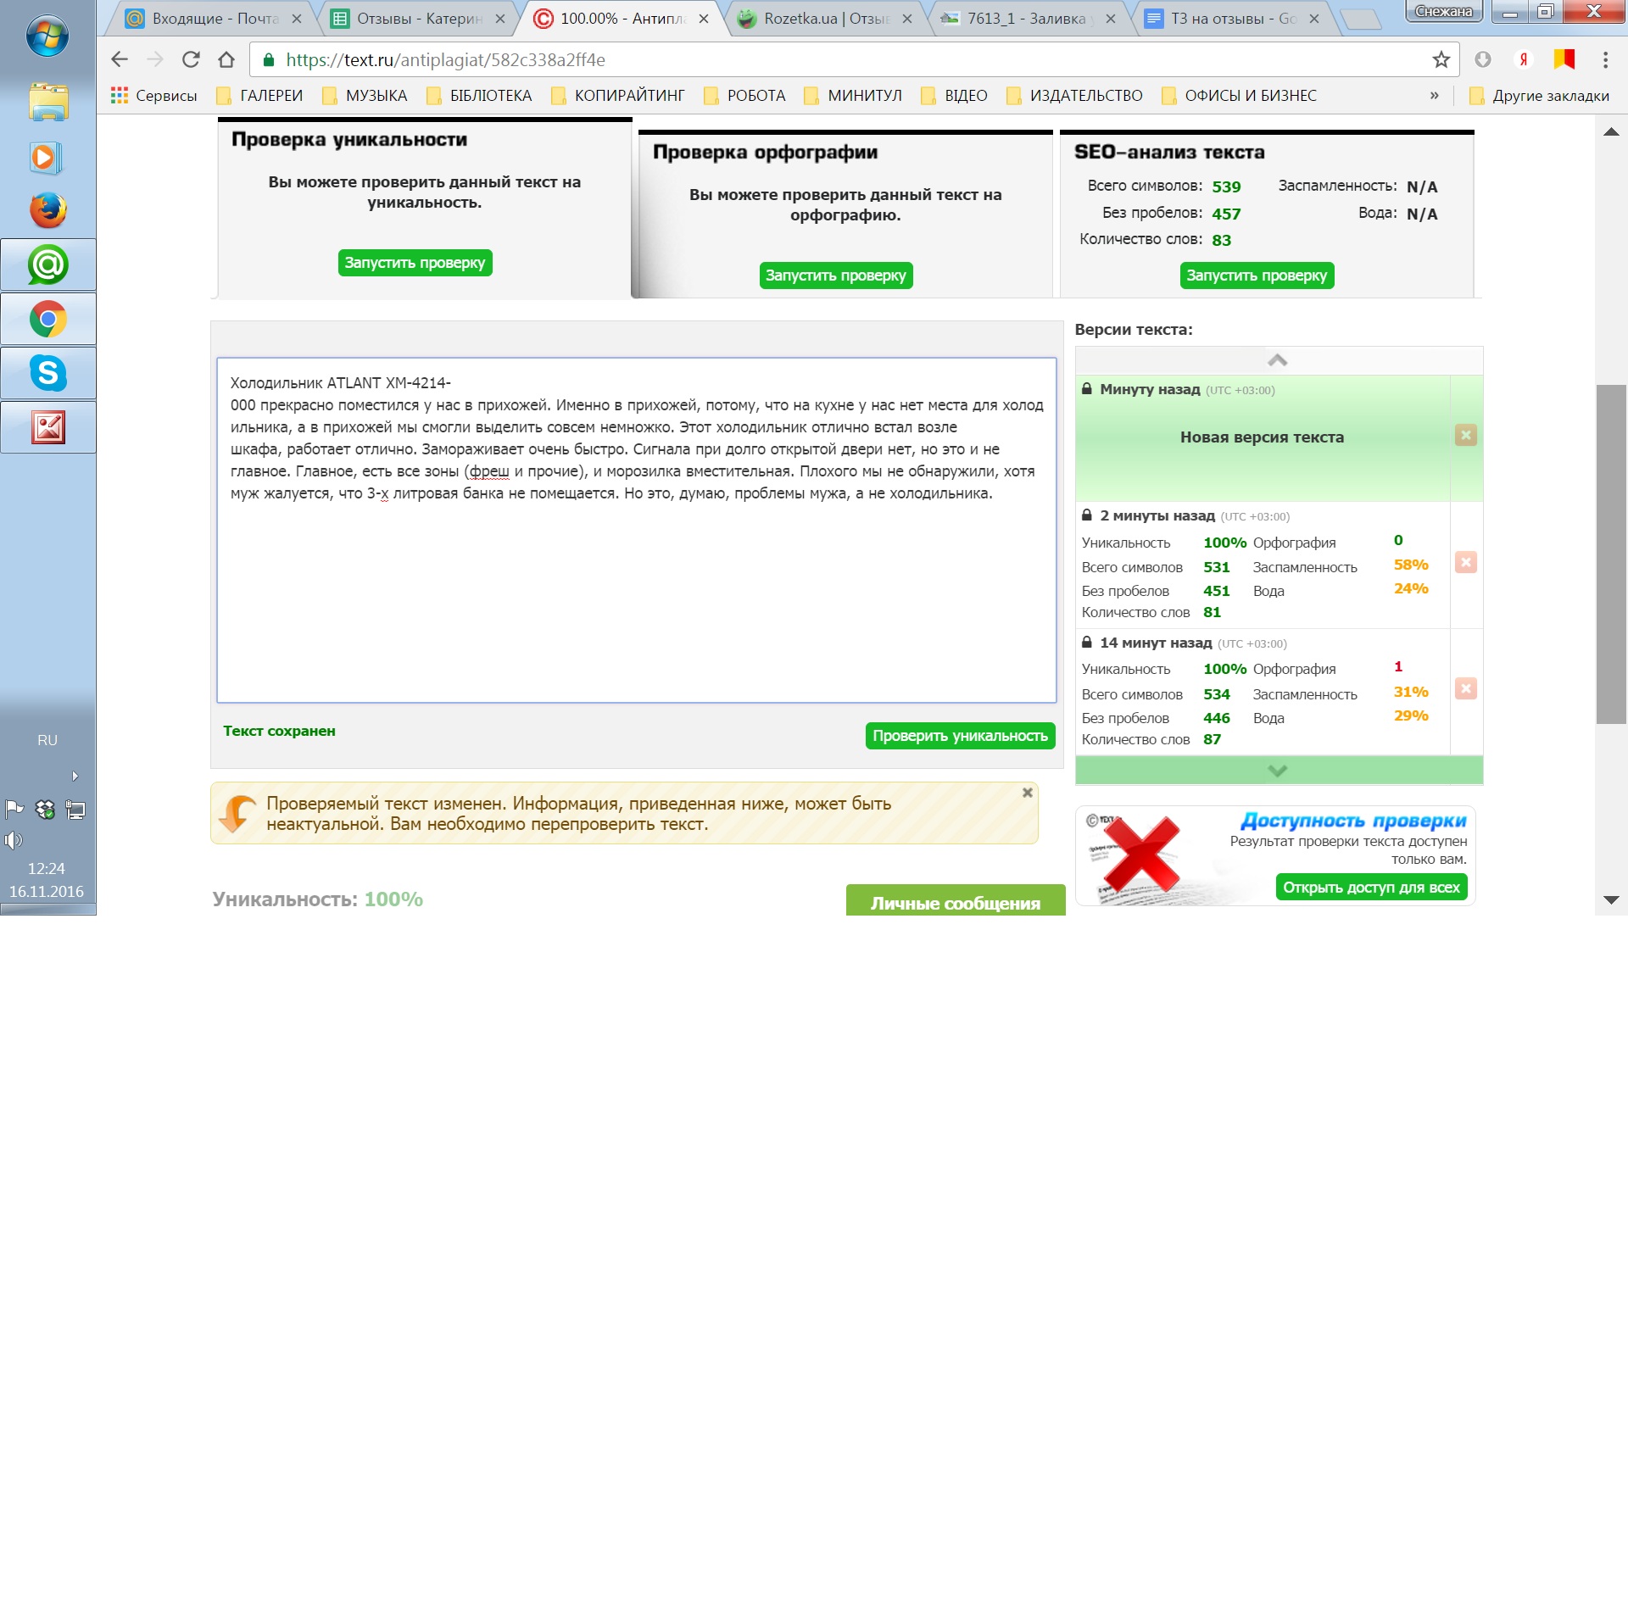Delete the '2 минуты назад' text version

click(1465, 562)
